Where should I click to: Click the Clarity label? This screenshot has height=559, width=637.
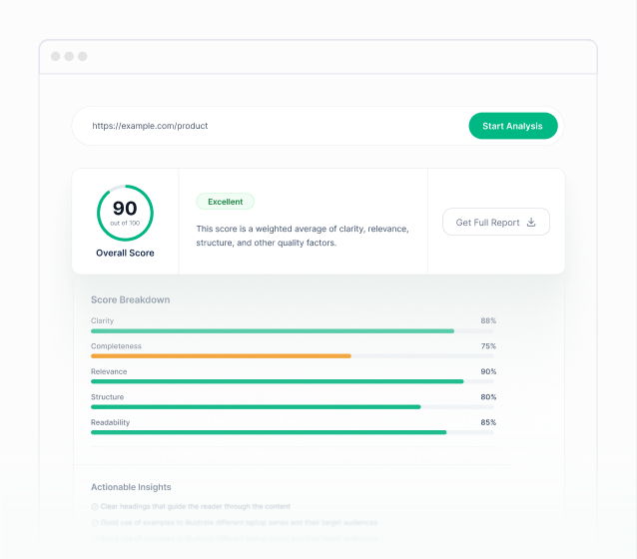click(x=103, y=320)
